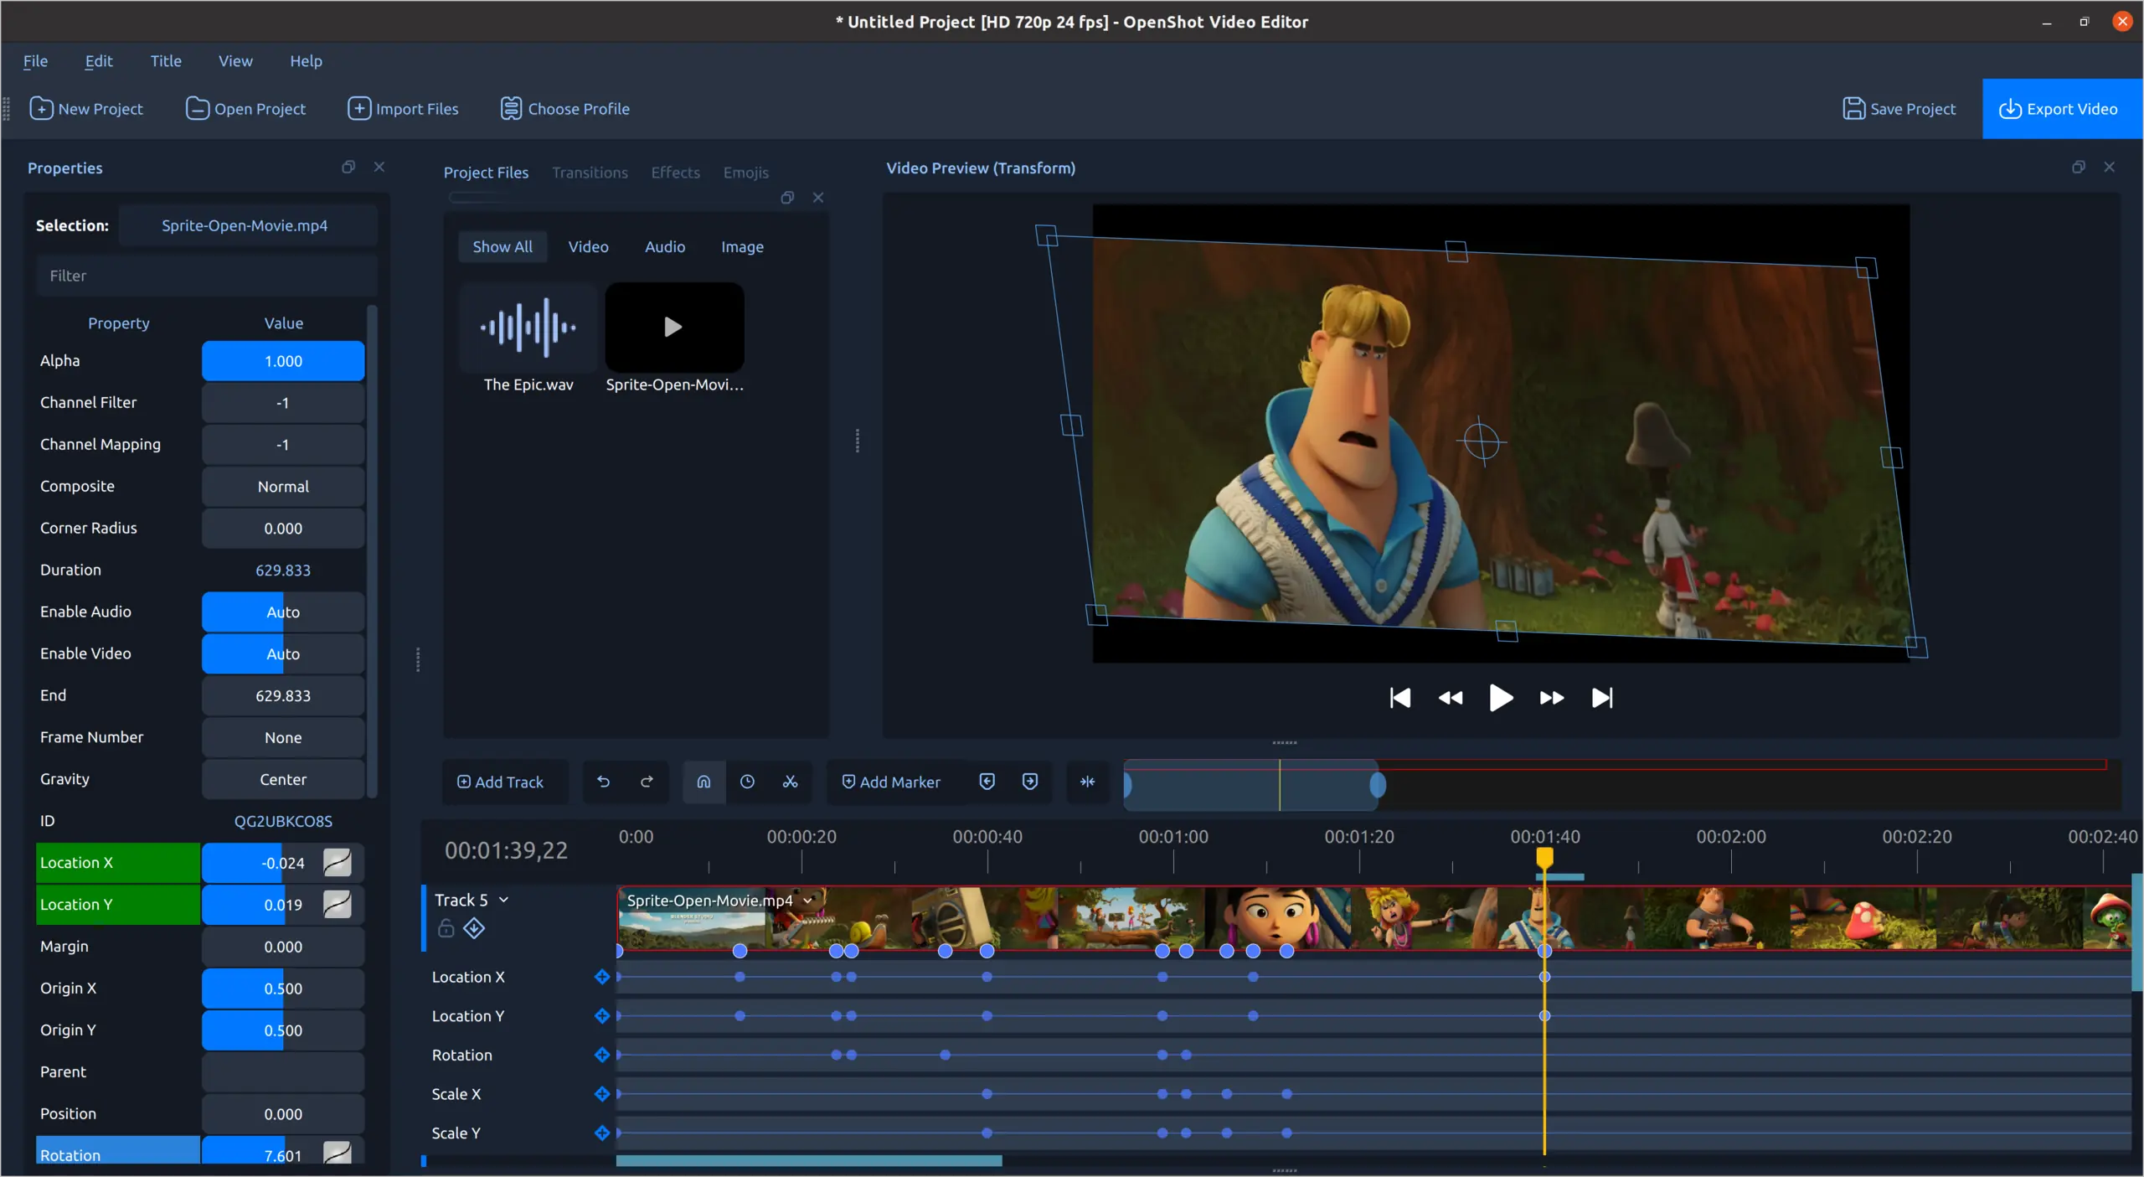Click the Location X row keyframe icon
The image size is (2144, 1177).
(601, 977)
